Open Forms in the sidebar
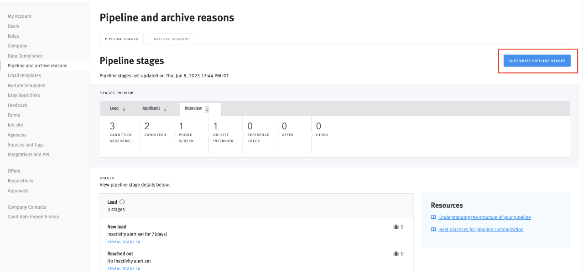 14,115
